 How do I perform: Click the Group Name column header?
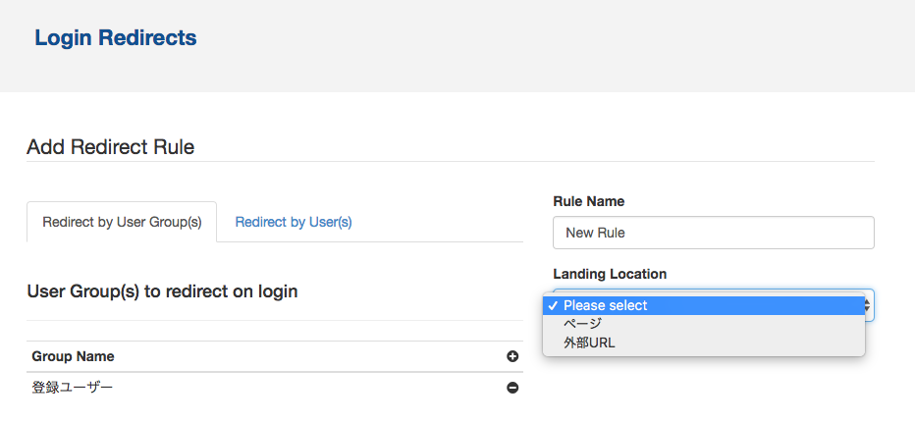pyautogui.click(x=73, y=356)
